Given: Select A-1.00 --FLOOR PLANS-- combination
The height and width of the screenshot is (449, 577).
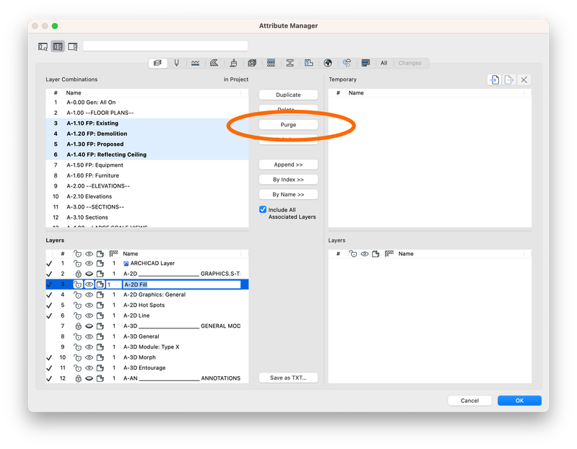Looking at the screenshot, I should pyautogui.click(x=147, y=113).
